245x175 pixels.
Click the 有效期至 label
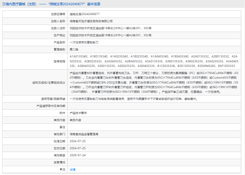59,155
